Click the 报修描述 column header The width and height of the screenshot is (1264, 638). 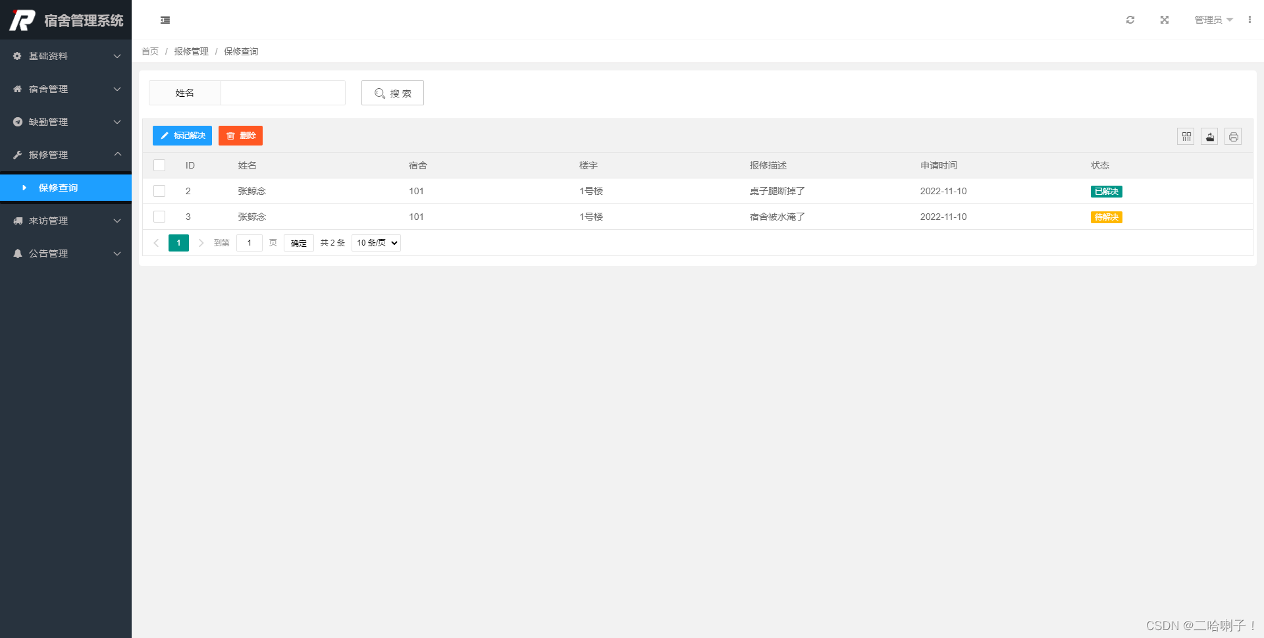pos(768,165)
